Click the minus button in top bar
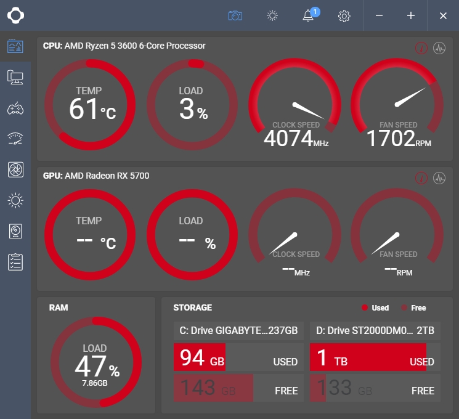This screenshot has height=419, width=459. point(379,15)
